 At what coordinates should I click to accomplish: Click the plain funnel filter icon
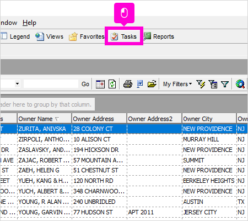coord(225,84)
